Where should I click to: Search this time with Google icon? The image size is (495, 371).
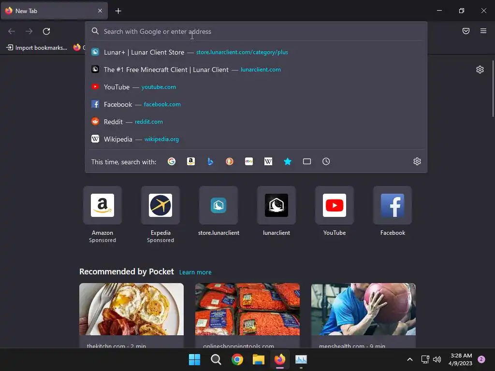[172, 161]
